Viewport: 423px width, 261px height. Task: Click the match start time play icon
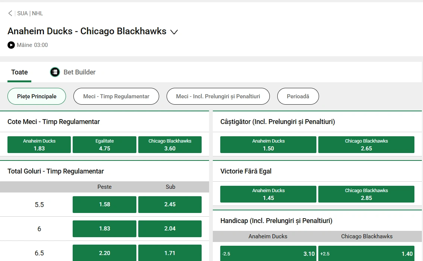(11, 45)
